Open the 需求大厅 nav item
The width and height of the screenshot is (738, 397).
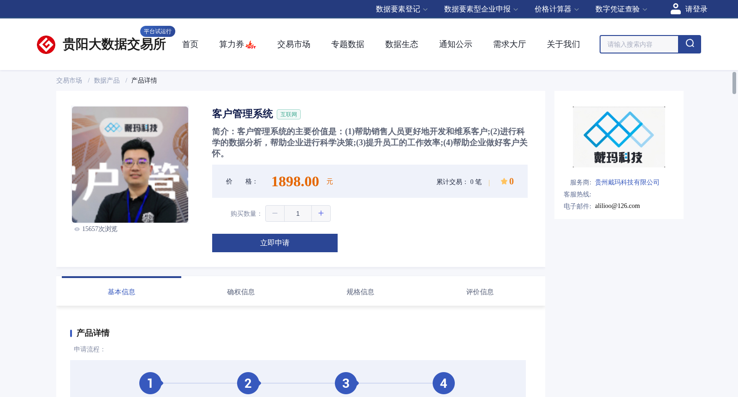pos(510,44)
